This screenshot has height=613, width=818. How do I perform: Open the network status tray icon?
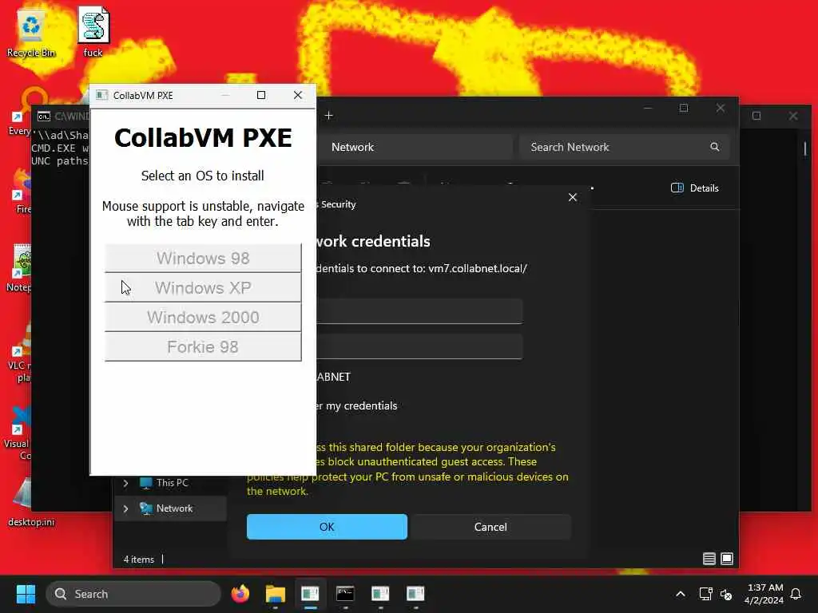(x=705, y=594)
